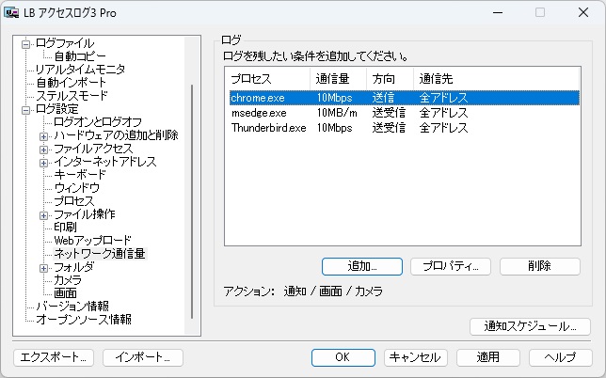
Task: Open help with the ヘルプ button
Action: (561, 357)
